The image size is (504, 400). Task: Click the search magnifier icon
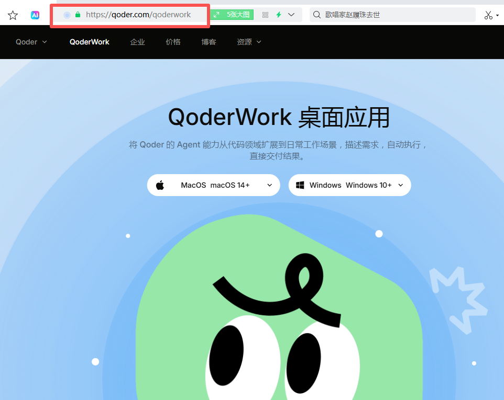pos(317,15)
